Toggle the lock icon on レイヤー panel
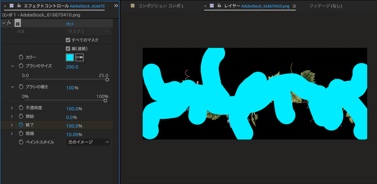The image size is (377, 184). [x=219, y=6]
